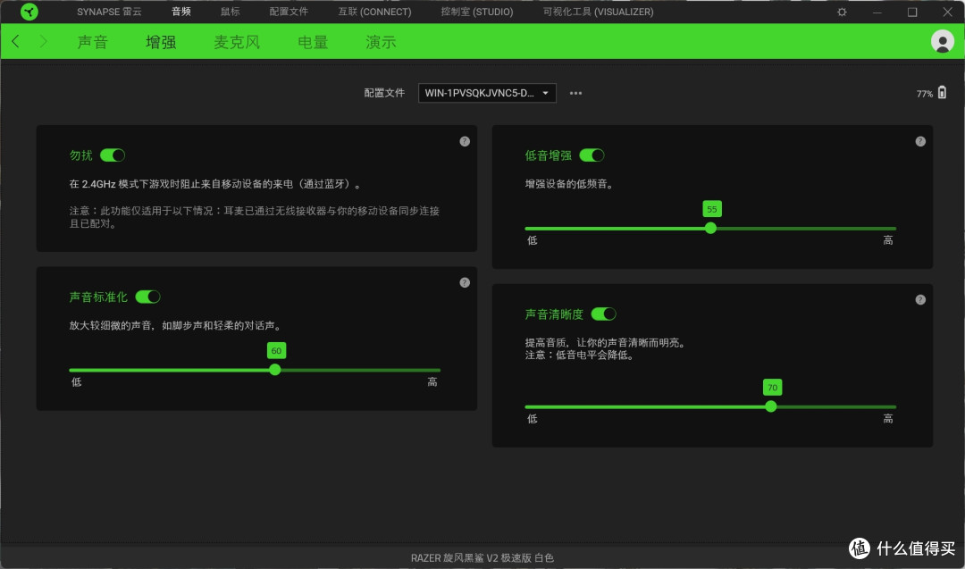Click the RAZER 旋风黑鲨 V2 极速版 白色 device name
Viewport: 965px width, 569px height.
coord(482,558)
